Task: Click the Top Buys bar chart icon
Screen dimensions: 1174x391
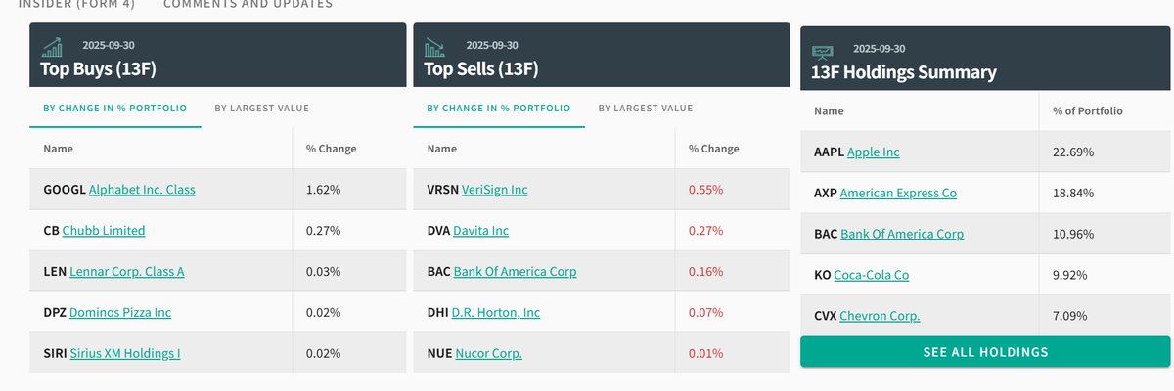Action: pyautogui.click(x=52, y=47)
